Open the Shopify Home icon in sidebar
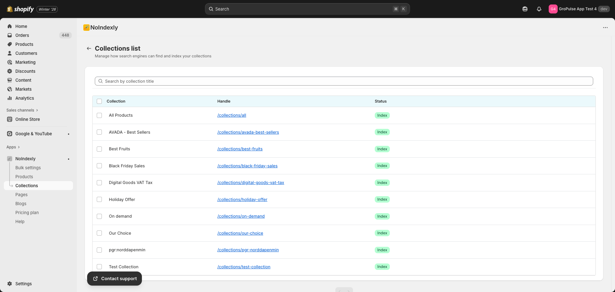The image size is (615, 292). point(10,26)
